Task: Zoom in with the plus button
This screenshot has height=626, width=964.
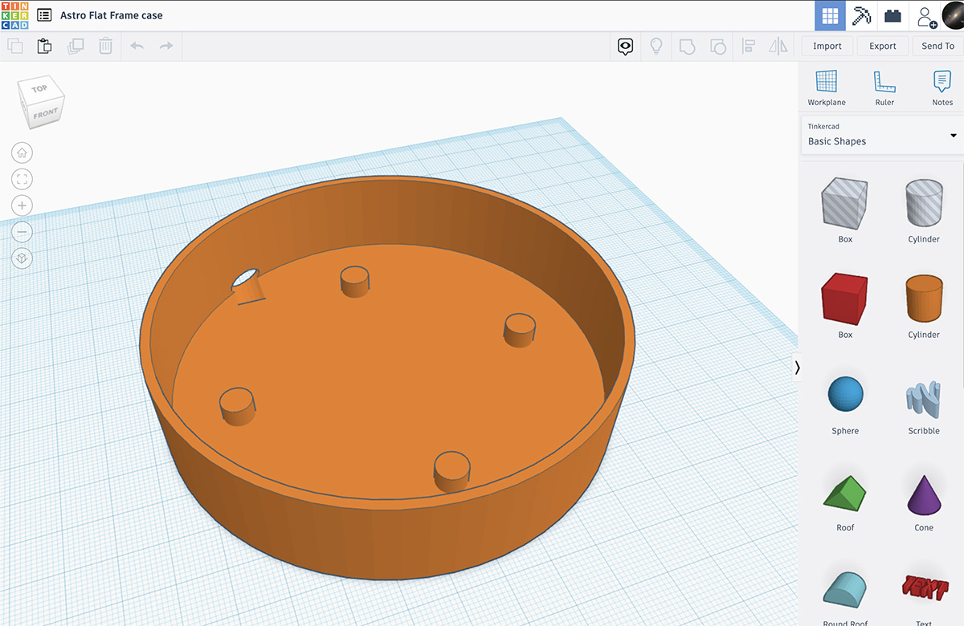Action: (x=22, y=205)
